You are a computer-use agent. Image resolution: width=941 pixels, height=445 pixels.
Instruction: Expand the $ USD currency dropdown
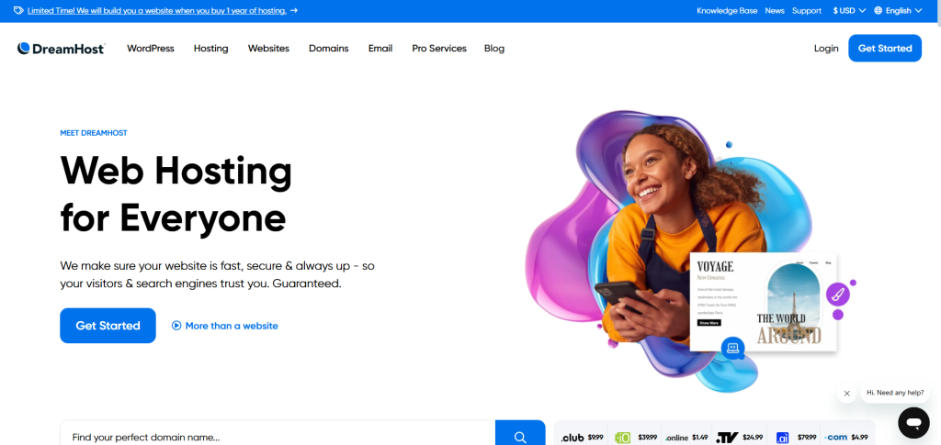(849, 11)
